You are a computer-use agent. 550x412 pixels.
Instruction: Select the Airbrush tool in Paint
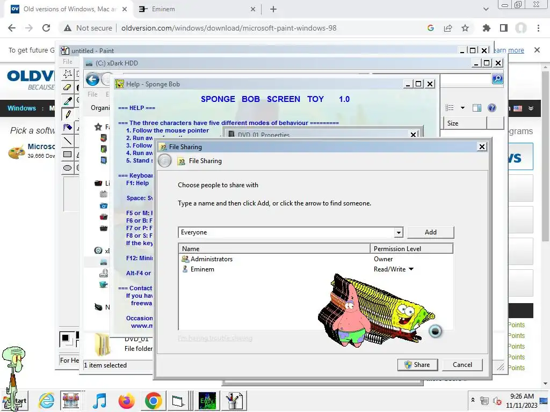pos(67,128)
